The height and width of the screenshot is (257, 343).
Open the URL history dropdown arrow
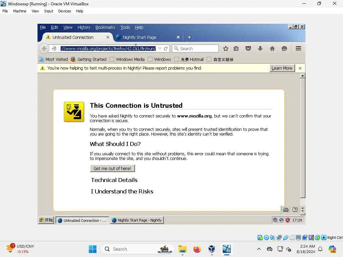[x=160, y=49]
